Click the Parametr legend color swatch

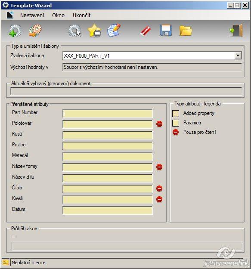point(176,123)
